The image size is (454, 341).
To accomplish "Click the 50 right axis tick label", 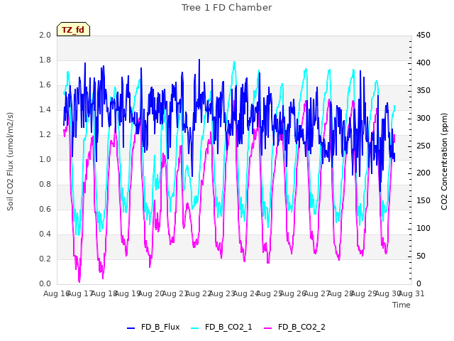I will tap(421, 256).
